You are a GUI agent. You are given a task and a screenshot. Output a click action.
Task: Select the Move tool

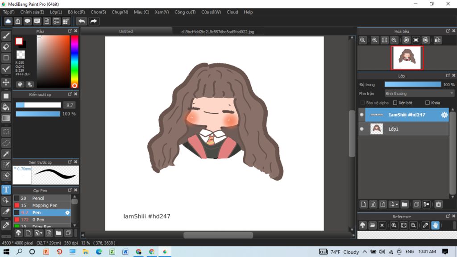6,83
